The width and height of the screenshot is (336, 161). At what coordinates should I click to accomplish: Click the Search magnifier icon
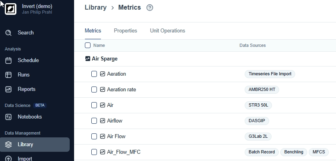[x=8, y=33]
